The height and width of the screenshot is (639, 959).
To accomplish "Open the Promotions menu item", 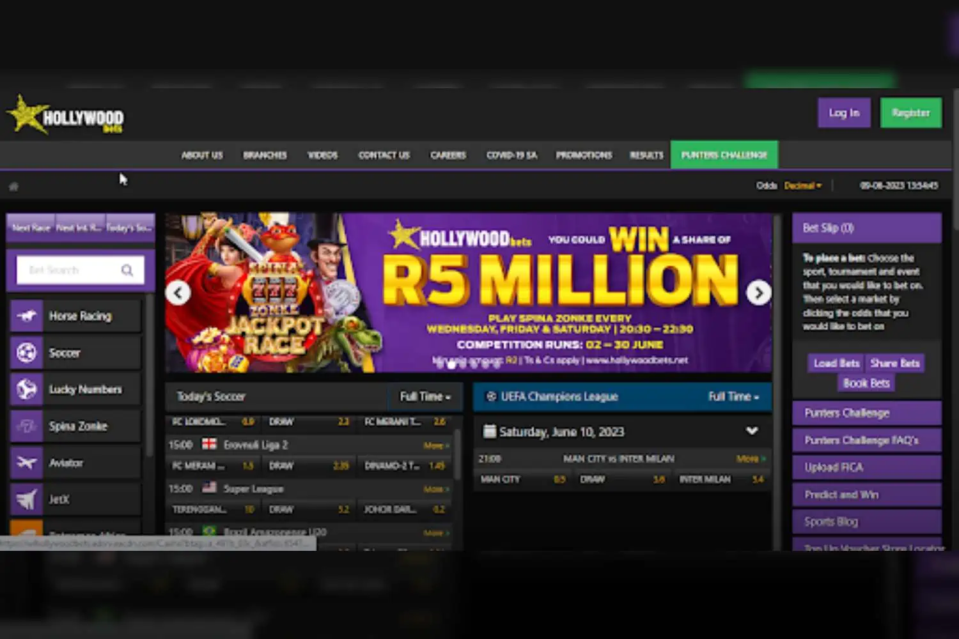I will [584, 155].
